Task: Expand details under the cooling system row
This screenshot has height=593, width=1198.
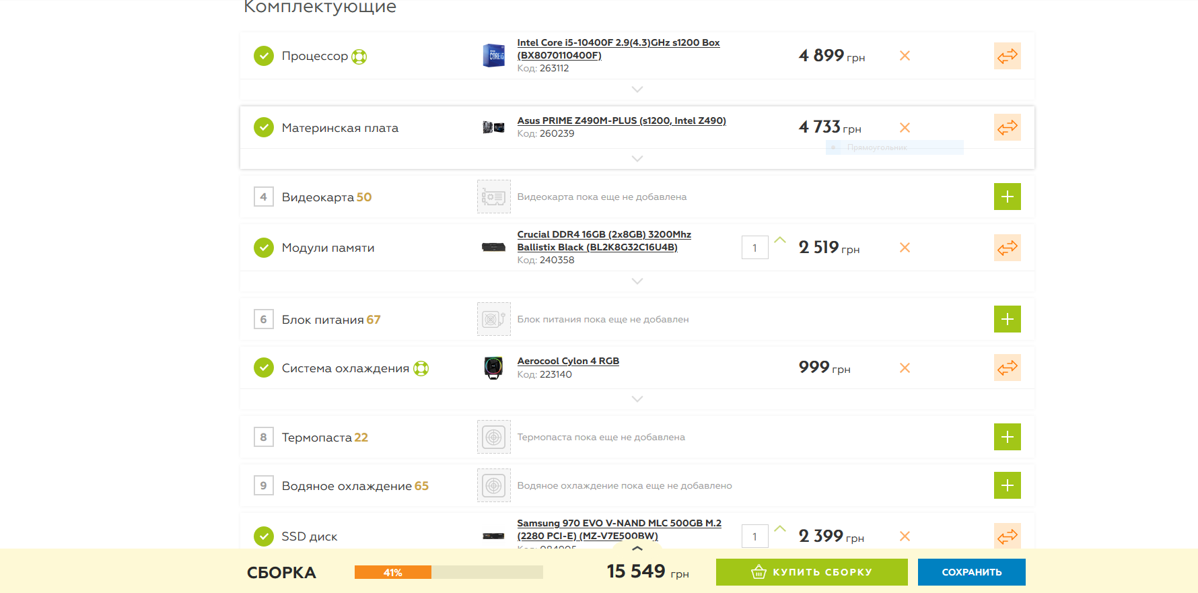Action: pos(637,399)
